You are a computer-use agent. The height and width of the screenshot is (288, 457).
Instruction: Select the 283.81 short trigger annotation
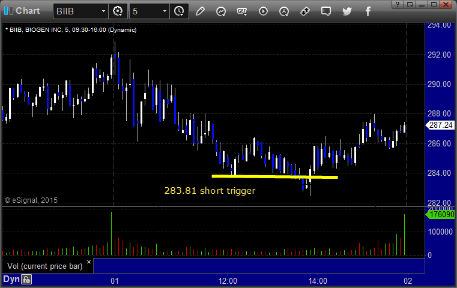(210, 190)
